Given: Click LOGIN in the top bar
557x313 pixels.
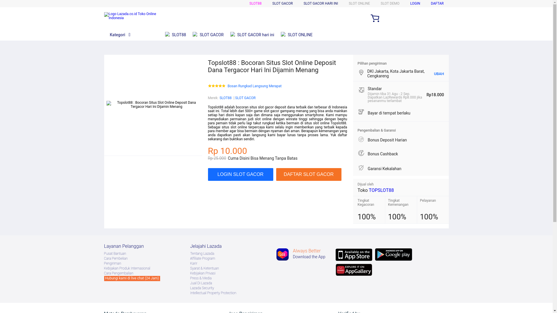Looking at the screenshot, I should (x=415, y=3).
